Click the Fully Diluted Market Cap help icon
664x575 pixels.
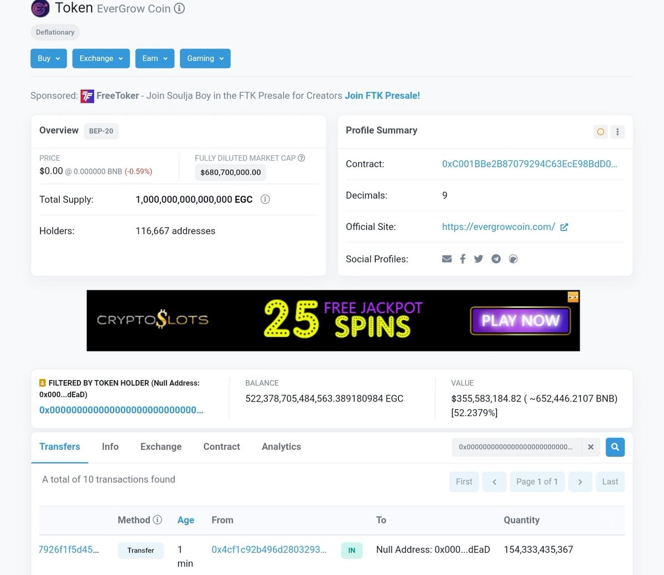302,158
